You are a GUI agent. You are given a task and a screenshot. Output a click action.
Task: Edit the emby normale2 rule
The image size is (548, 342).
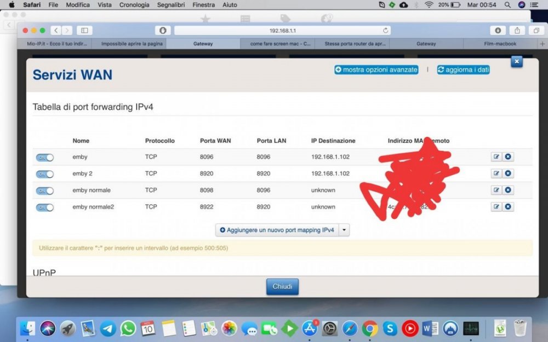[x=496, y=207]
